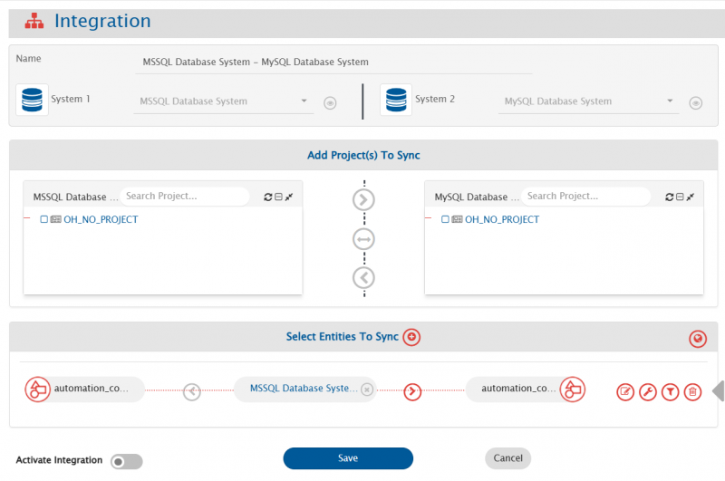The width and height of the screenshot is (725, 481).
Task: Open entity configuration with the wrench icon
Action: [648, 391]
